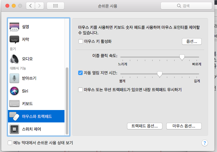Select the 자막 captions icon

point(14,39)
